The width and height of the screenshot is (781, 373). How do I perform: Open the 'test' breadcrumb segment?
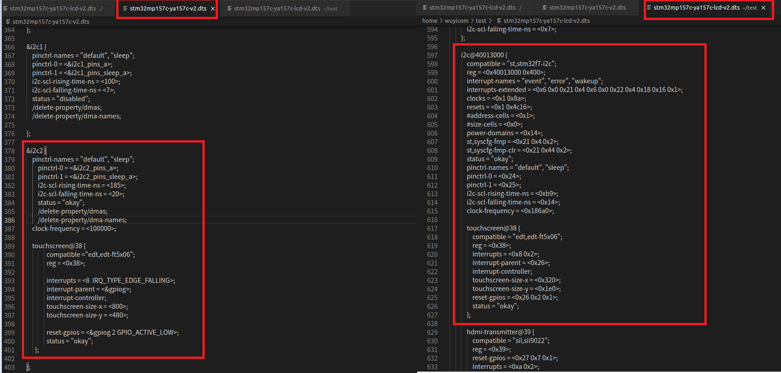(x=481, y=21)
